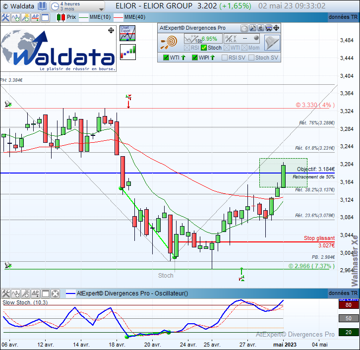Add a drawing object to oscillator panel

(x=25, y=293)
